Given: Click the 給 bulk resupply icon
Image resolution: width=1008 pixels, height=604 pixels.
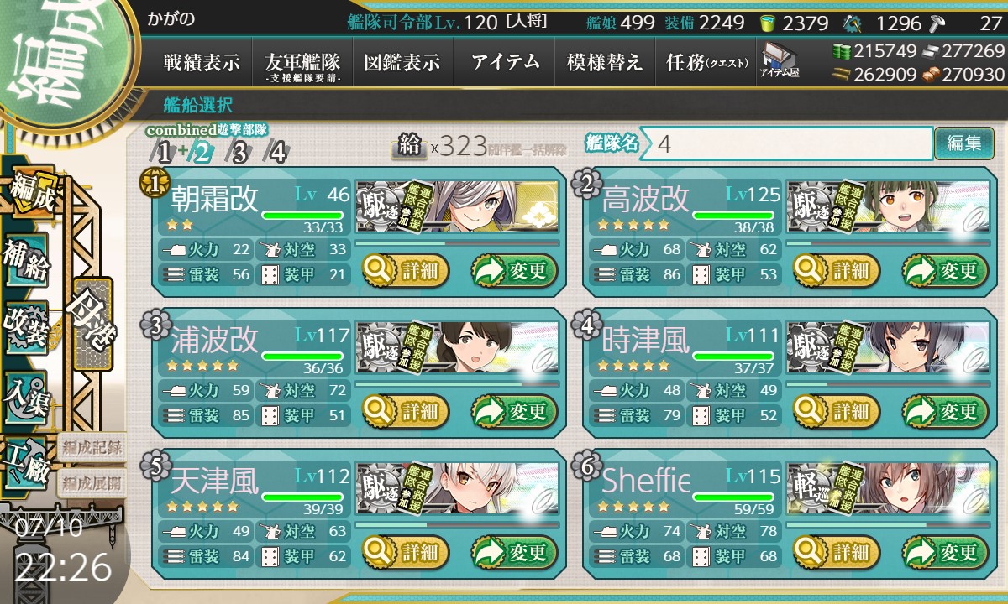Looking at the screenshot, I should click(409, 147).
